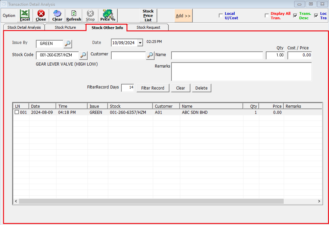Select the Stock Other Info tab
The width and height of the screenshot is (329, 225).
point(107,28)
